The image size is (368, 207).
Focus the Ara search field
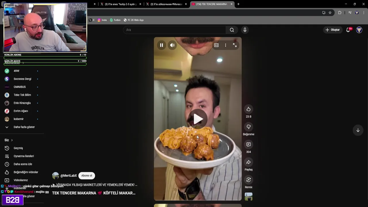[x=175, y=30]
